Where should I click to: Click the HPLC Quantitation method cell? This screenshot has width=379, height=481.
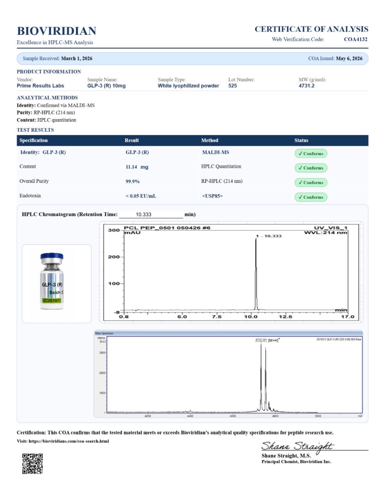click(x=221, y=166)
